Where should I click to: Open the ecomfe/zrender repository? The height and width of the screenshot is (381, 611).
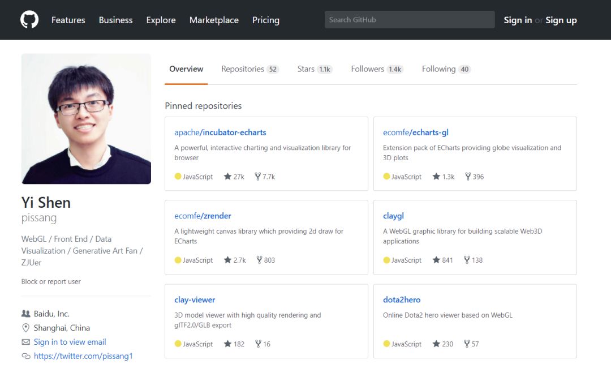pos(203,216)
